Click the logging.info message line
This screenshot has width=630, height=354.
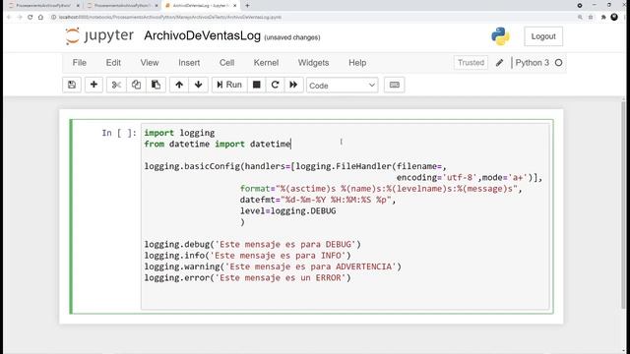click(247, 256)
